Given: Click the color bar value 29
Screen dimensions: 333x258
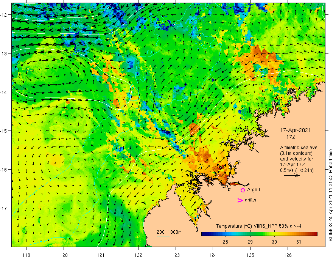Looking at the screenshot, I should (250, 242).
